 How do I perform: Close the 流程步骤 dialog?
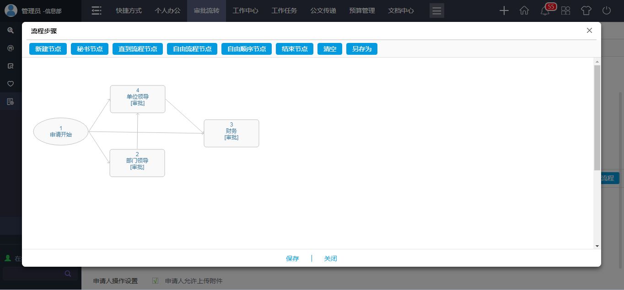(589, 31)
